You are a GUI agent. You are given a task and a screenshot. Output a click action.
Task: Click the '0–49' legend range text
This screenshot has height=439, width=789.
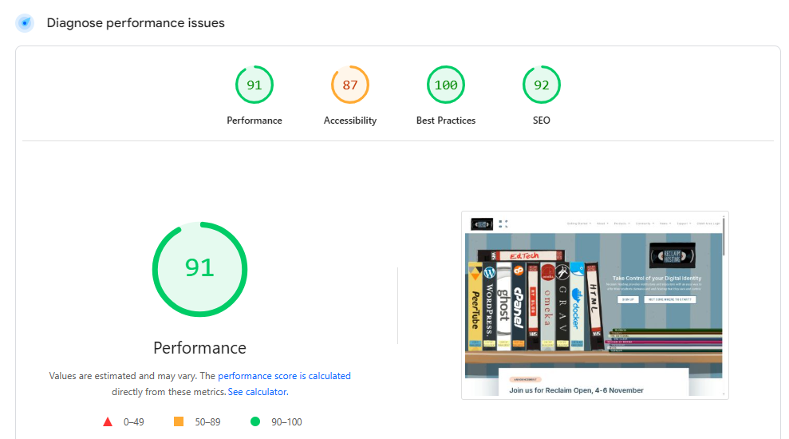tap(134, 422)
